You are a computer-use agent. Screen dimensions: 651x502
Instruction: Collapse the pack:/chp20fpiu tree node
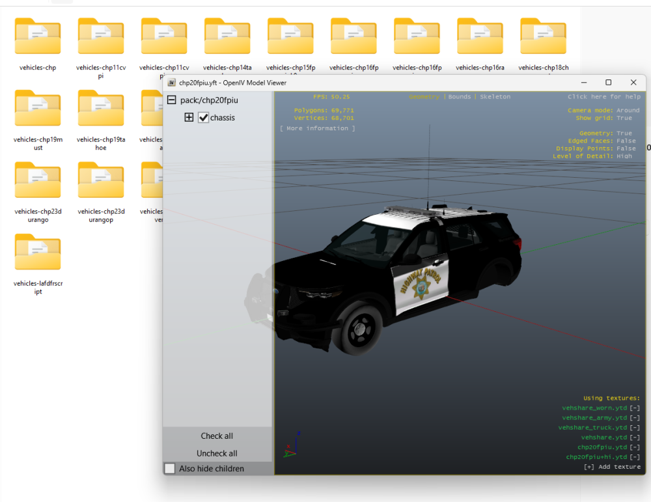[x=171, y=100]
